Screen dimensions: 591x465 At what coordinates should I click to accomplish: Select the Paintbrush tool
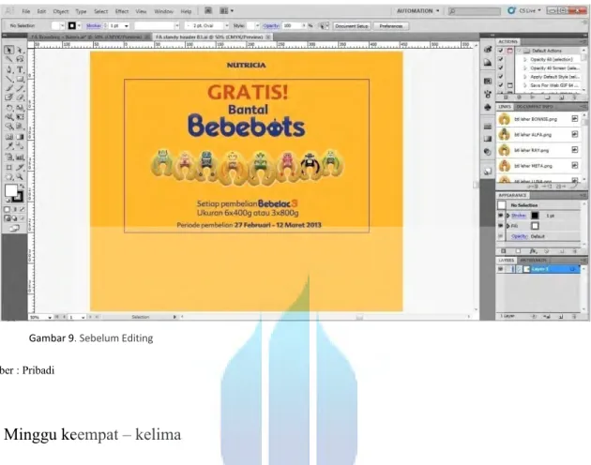[x=9, y=88]
